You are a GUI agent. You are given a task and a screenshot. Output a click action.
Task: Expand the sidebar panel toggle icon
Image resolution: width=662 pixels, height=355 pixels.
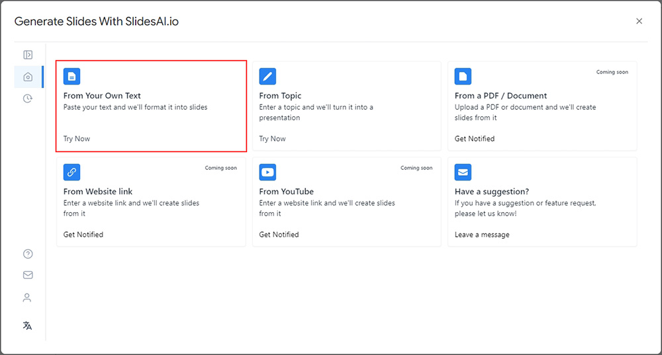tap(28, 55)
